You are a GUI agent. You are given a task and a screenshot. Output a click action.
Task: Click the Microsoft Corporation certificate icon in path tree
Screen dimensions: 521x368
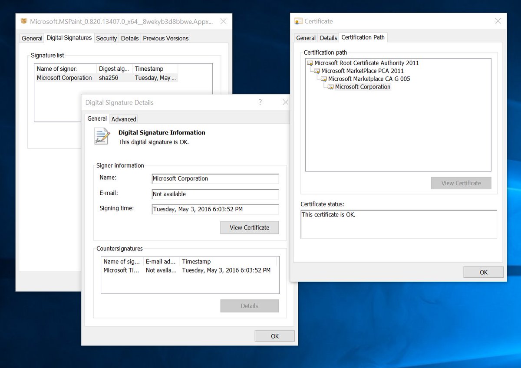click(x=331, y=87)
